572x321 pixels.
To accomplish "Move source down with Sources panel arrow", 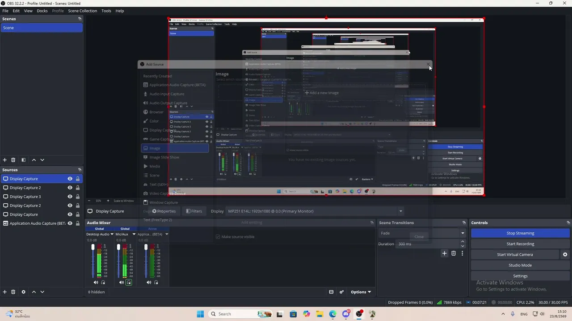I will (x=42, y=292).
